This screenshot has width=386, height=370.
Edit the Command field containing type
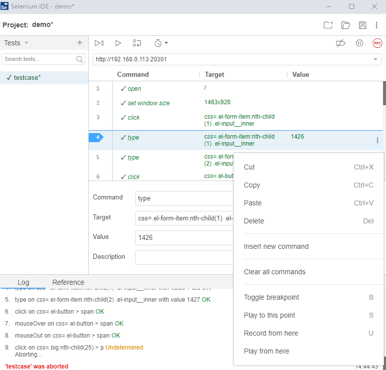(x=184, y=198)
